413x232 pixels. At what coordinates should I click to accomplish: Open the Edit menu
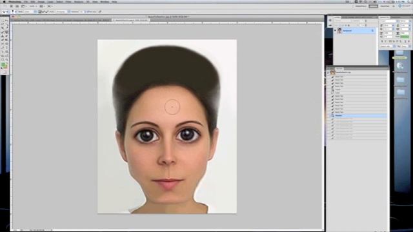(33, 1)
